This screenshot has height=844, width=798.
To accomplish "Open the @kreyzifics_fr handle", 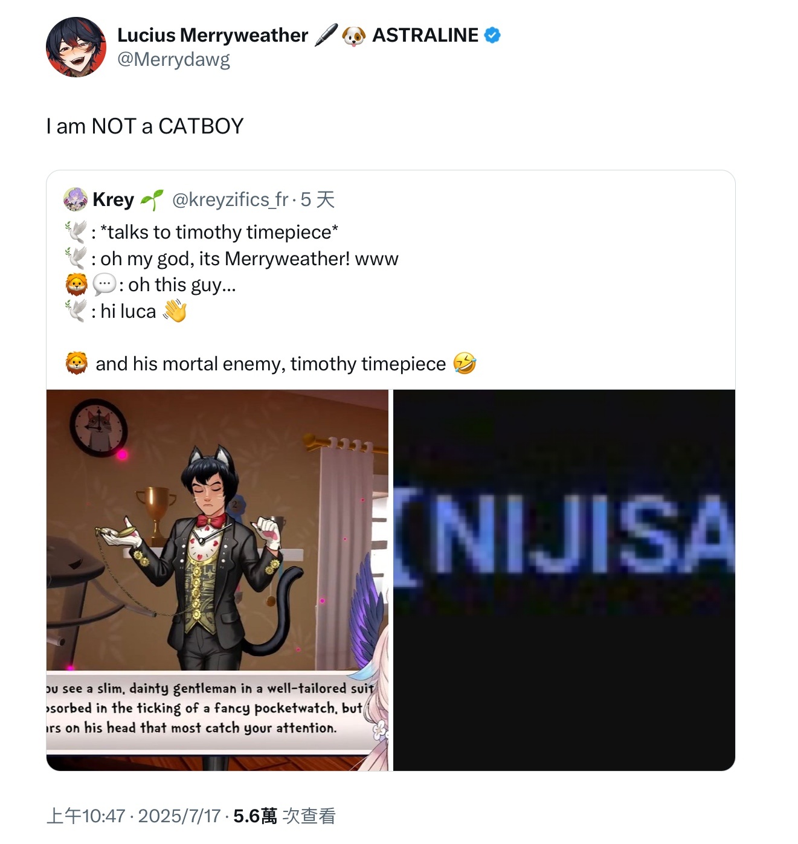I will click(x=230, y=199).
